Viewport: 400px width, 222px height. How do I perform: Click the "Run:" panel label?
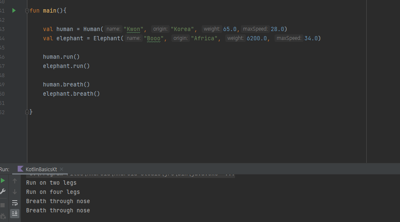5,170
